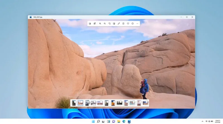
Task: Zoom out with the minus magnifier icon
Action: coord(105,24)
